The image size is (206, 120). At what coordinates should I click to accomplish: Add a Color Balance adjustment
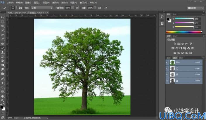[x=177, y=48]
